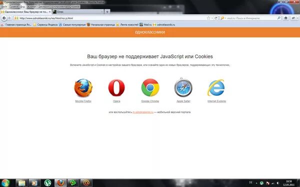
Task: Click the forward navigation arrow
Action: pyautogui.click(x=9, y=18)
